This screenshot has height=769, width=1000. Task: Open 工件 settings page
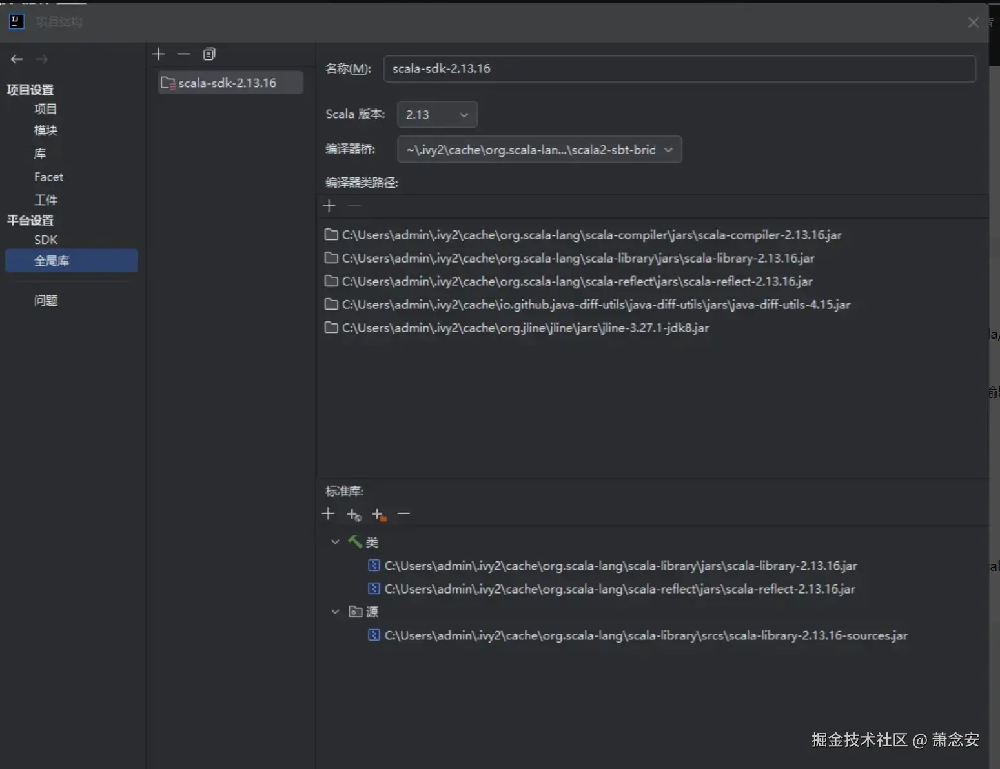(46, 200)
